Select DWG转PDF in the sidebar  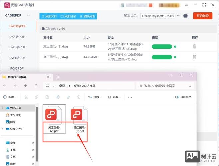pos(18,26)
